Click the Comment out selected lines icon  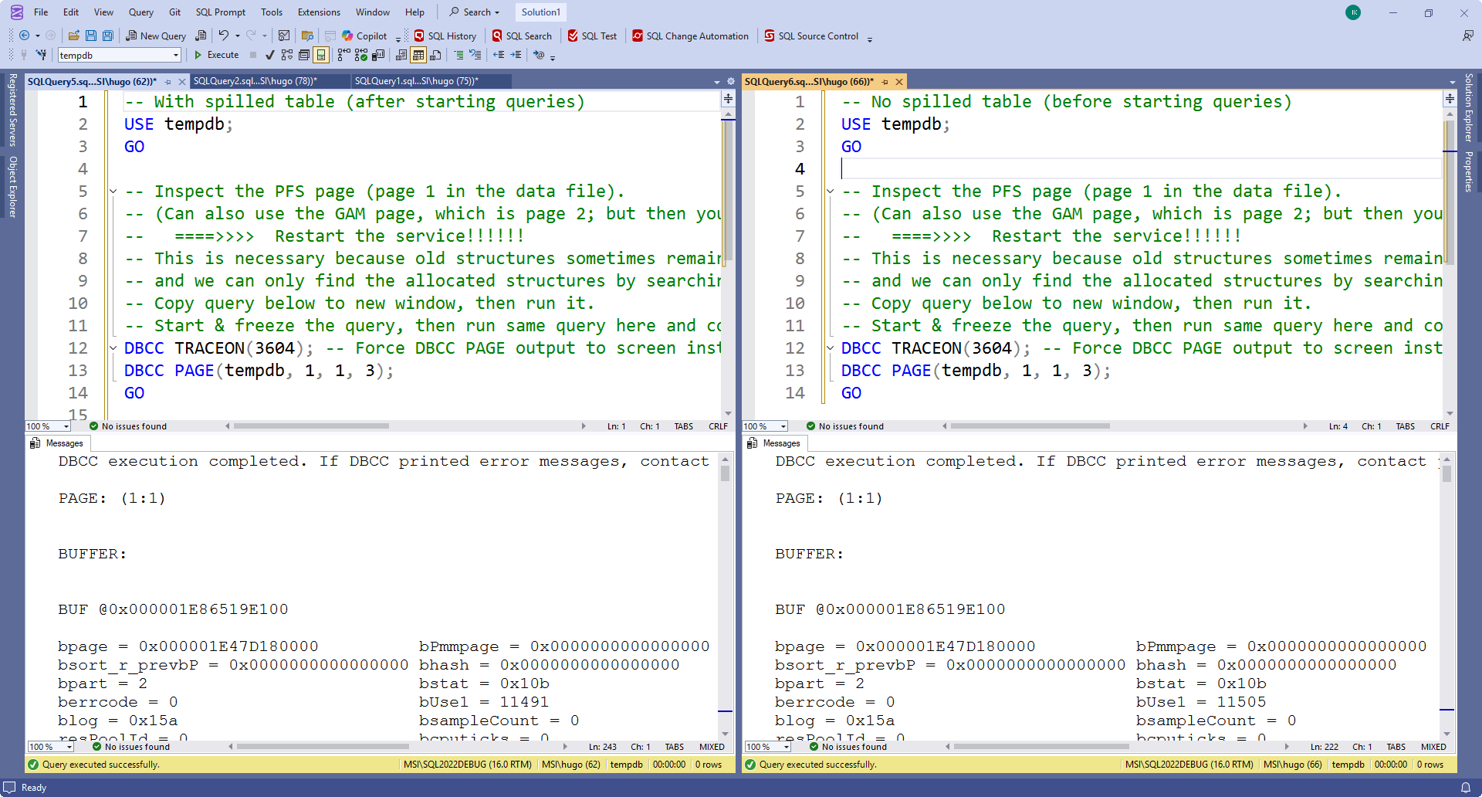458,55
